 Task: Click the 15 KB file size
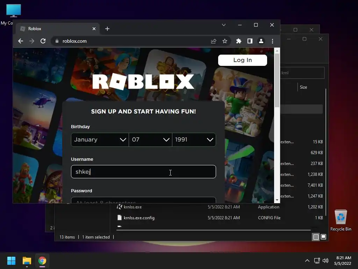(x=317, y=142)
